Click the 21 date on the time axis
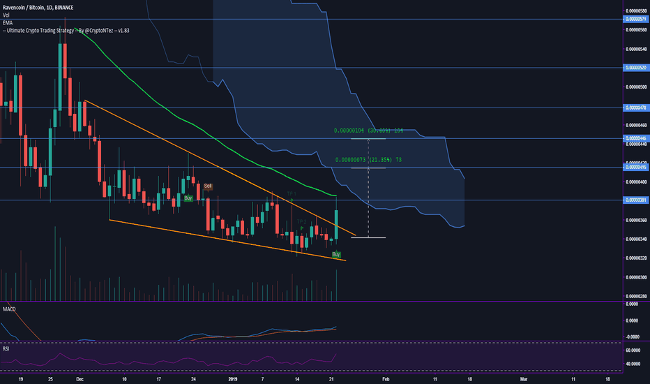 pyautogui.click(x=331, y=379)
